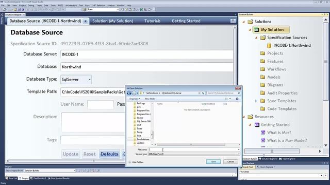Click the Database name field
This screenshot has width=330, height=185.
click(x=146, y=67)
